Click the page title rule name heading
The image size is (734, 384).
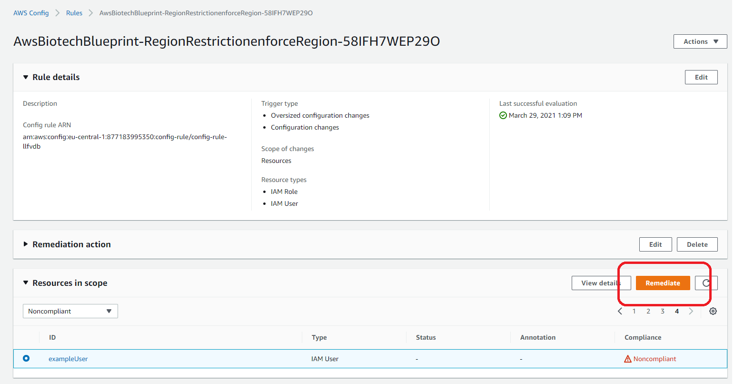click(227, 41)
